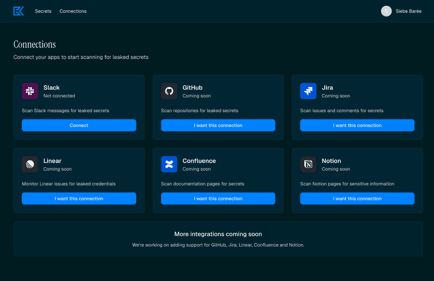The image size is (434, 281).
Task: Click the Confluence logo icon
Action: point(169,164)
